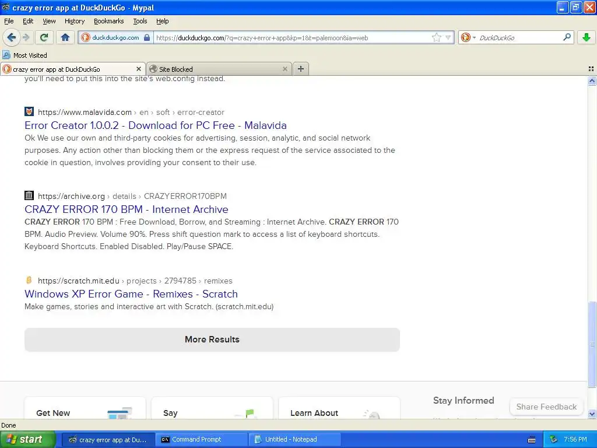Load More Results
597x448 pixels.
[212, 339]
